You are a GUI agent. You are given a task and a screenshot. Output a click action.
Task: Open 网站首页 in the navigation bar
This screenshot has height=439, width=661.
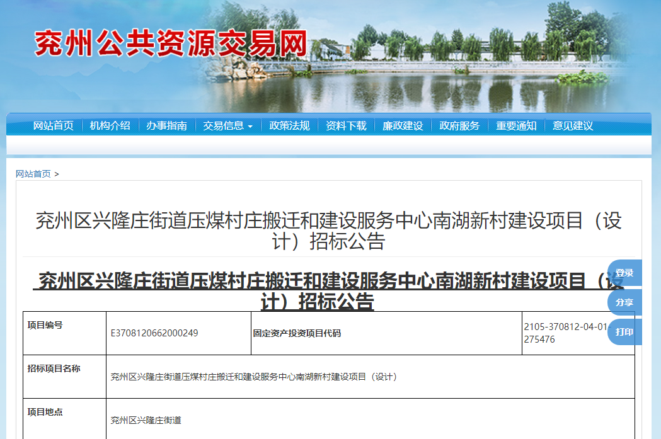pos(54,125)
